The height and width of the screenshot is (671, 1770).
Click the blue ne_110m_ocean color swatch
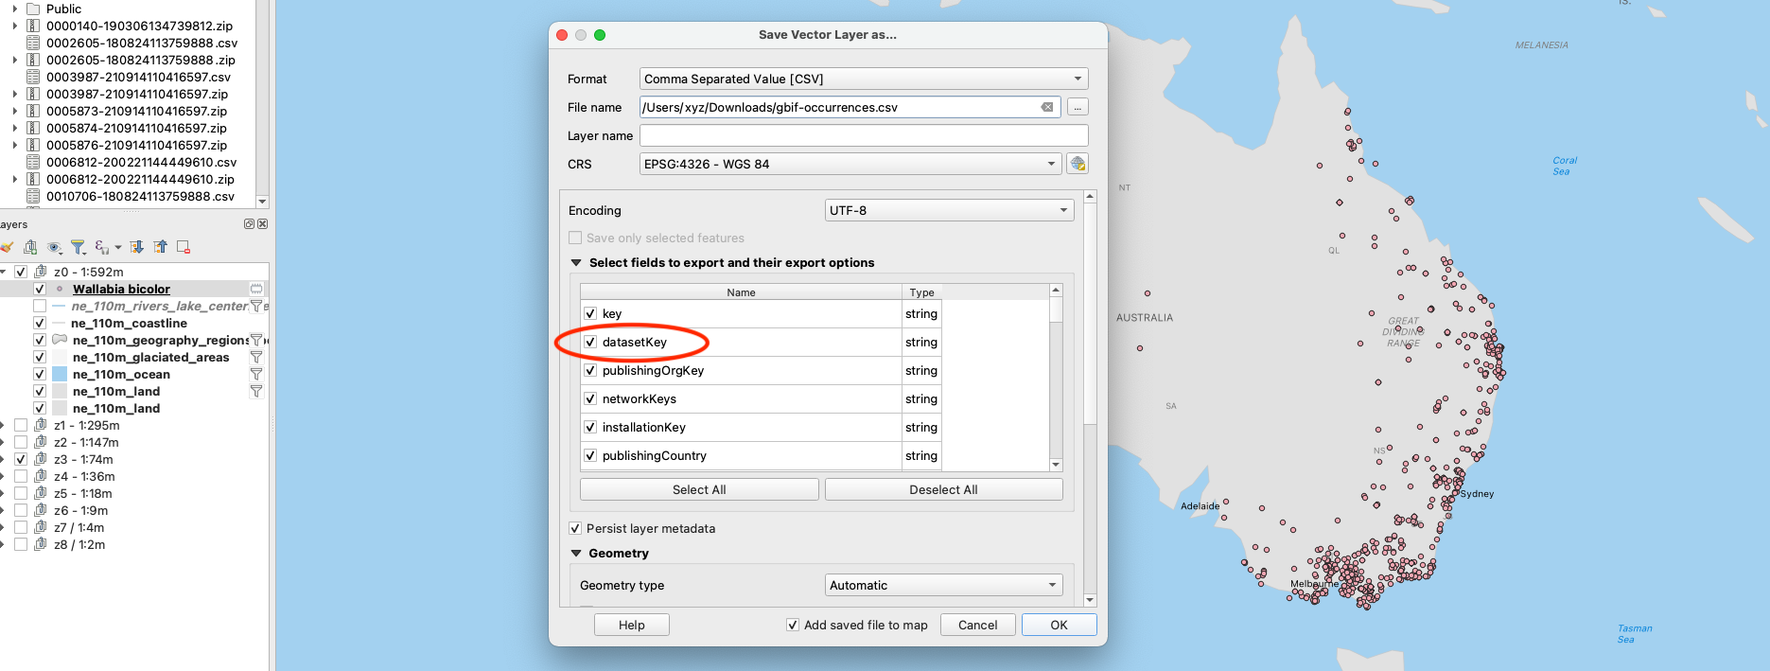click(60, 374)
